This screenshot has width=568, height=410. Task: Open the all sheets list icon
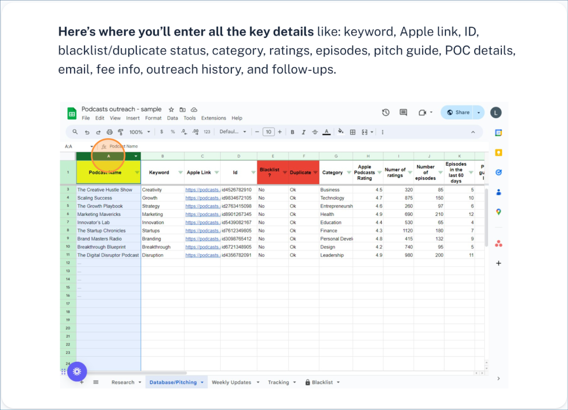(95, 382)
